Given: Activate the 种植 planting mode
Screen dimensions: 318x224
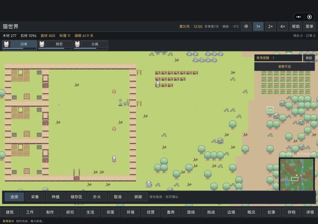Looking at the screenshot, I should (x=56, y=197).
